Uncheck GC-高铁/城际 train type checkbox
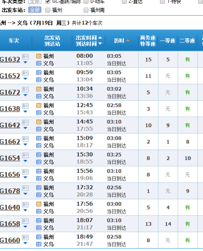203x251 pixels. 48,2
